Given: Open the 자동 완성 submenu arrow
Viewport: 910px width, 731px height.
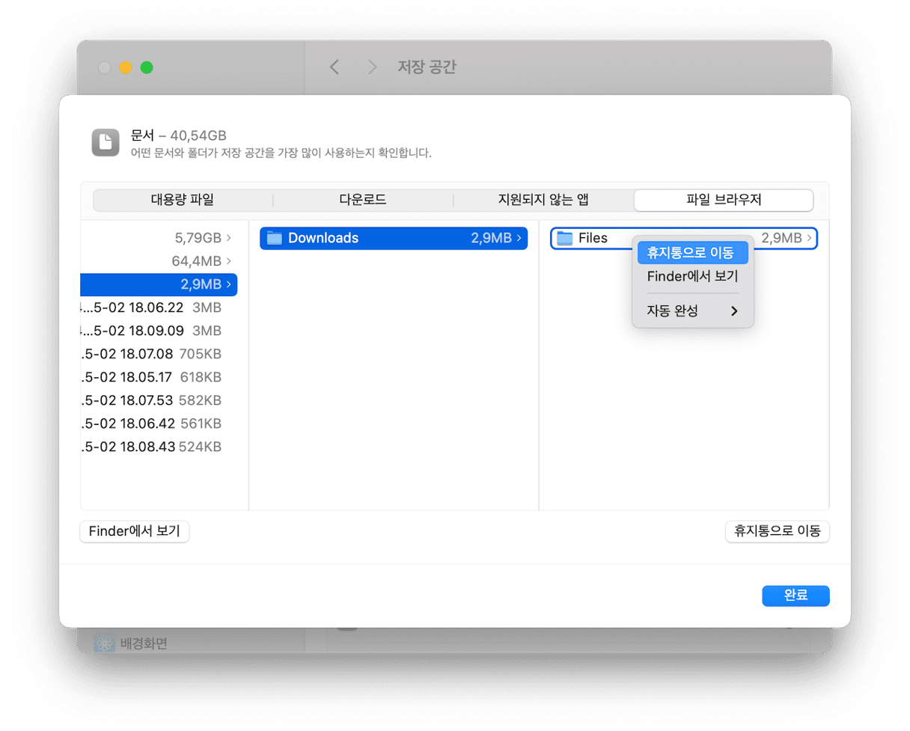Looking at the screenshot, I should click(x=734, y=311).
